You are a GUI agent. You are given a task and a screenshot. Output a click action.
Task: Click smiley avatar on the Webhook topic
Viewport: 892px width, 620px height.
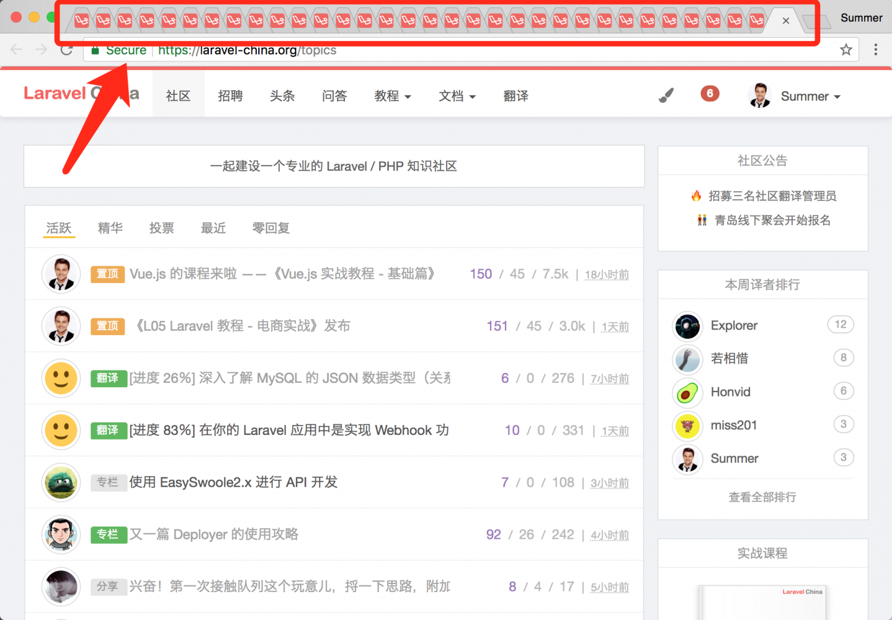(61, 430)
